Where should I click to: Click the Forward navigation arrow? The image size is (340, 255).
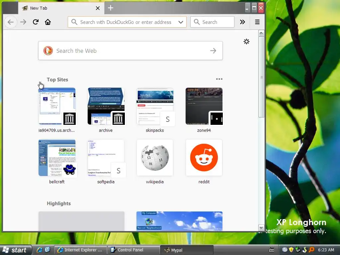pos(23,22)
